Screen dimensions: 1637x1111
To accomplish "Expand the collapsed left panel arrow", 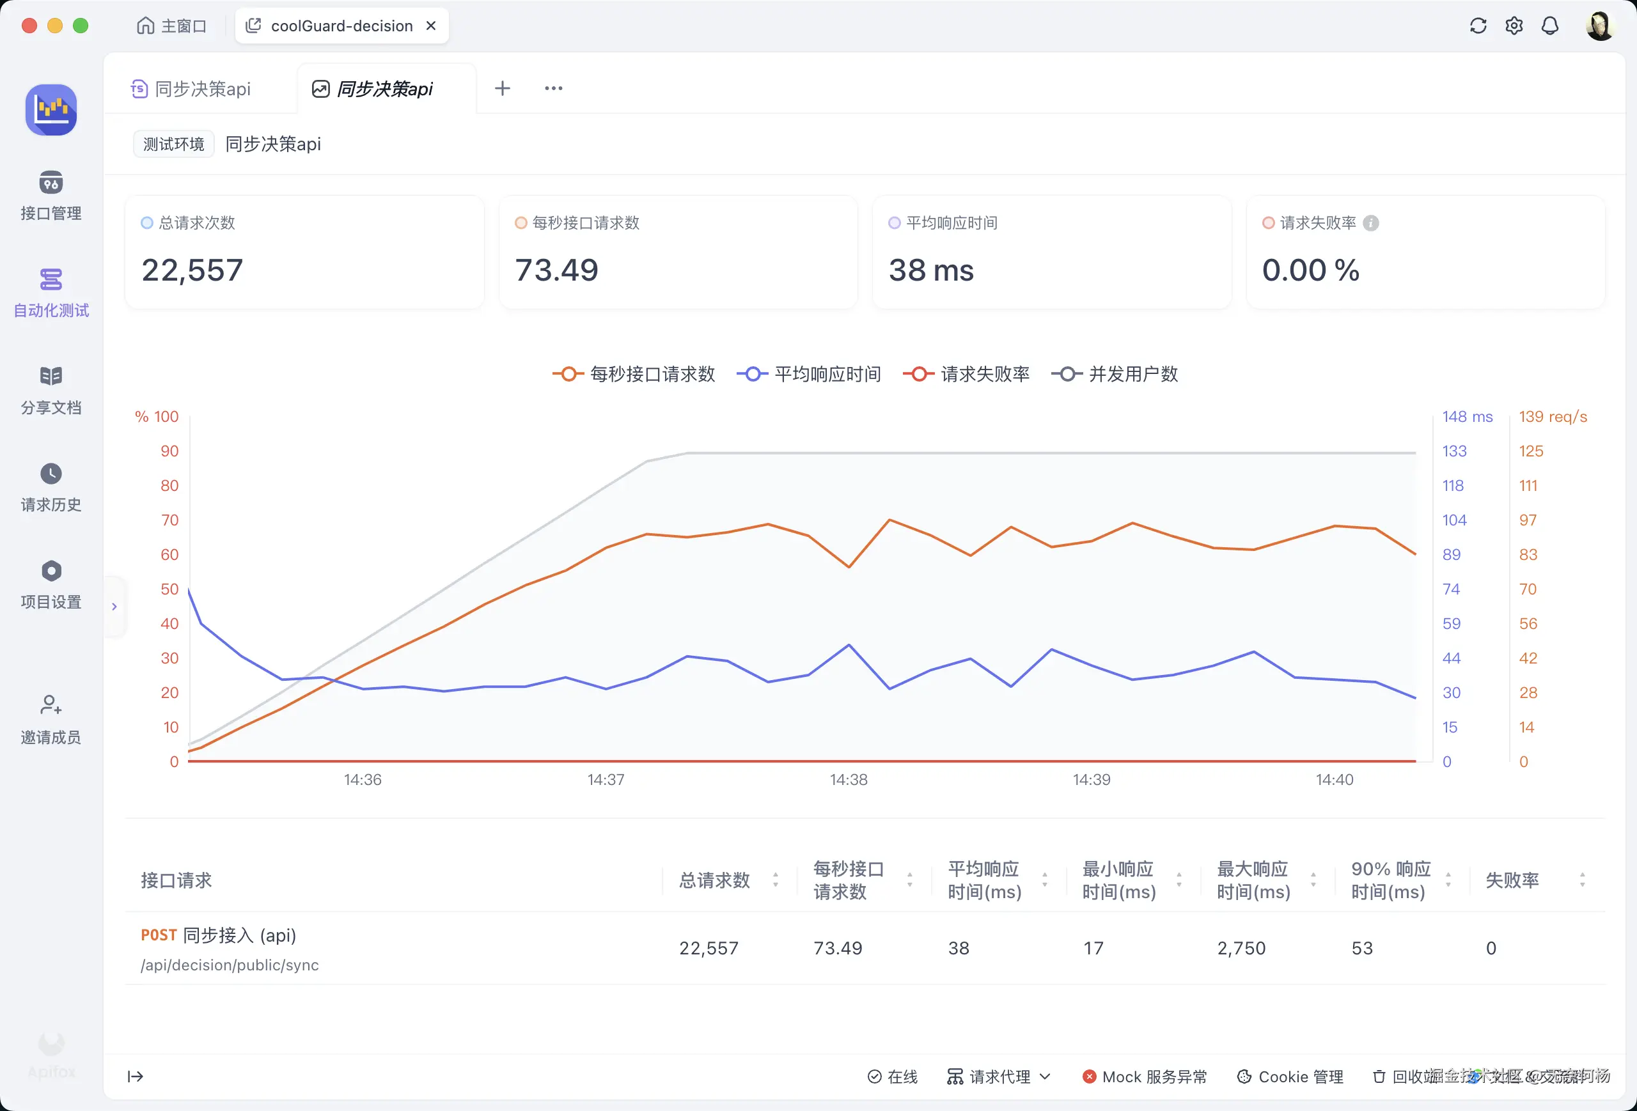I will [x=114, y=606].
